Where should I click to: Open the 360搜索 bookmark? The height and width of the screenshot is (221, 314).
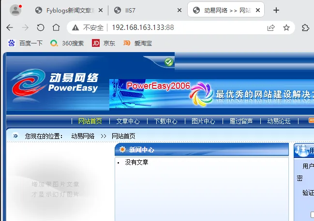click(67, 43)
